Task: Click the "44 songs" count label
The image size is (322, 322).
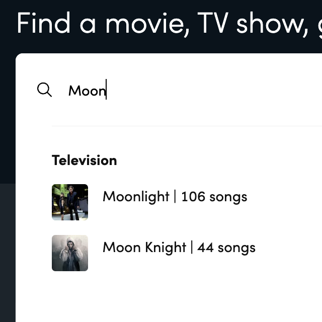Action: coord(226,248)
